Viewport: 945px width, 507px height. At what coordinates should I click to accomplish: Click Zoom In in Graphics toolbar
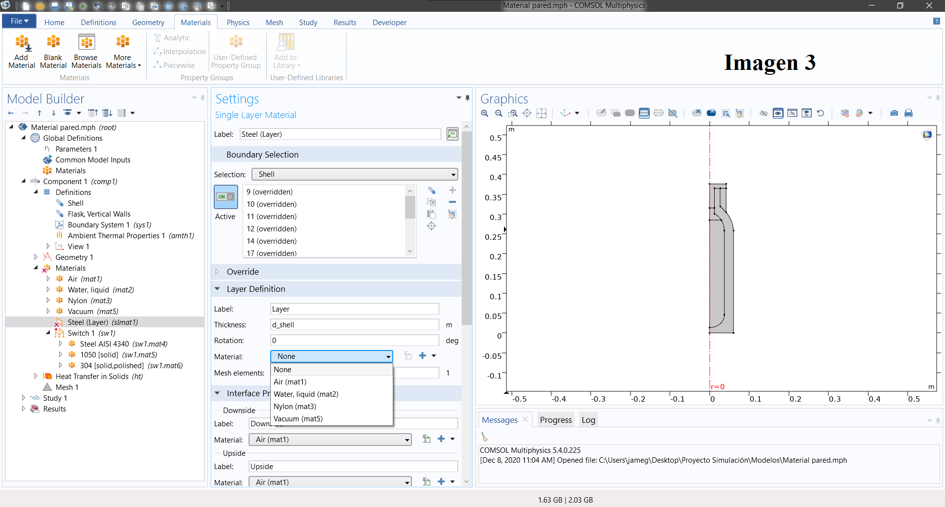(485, 113)
